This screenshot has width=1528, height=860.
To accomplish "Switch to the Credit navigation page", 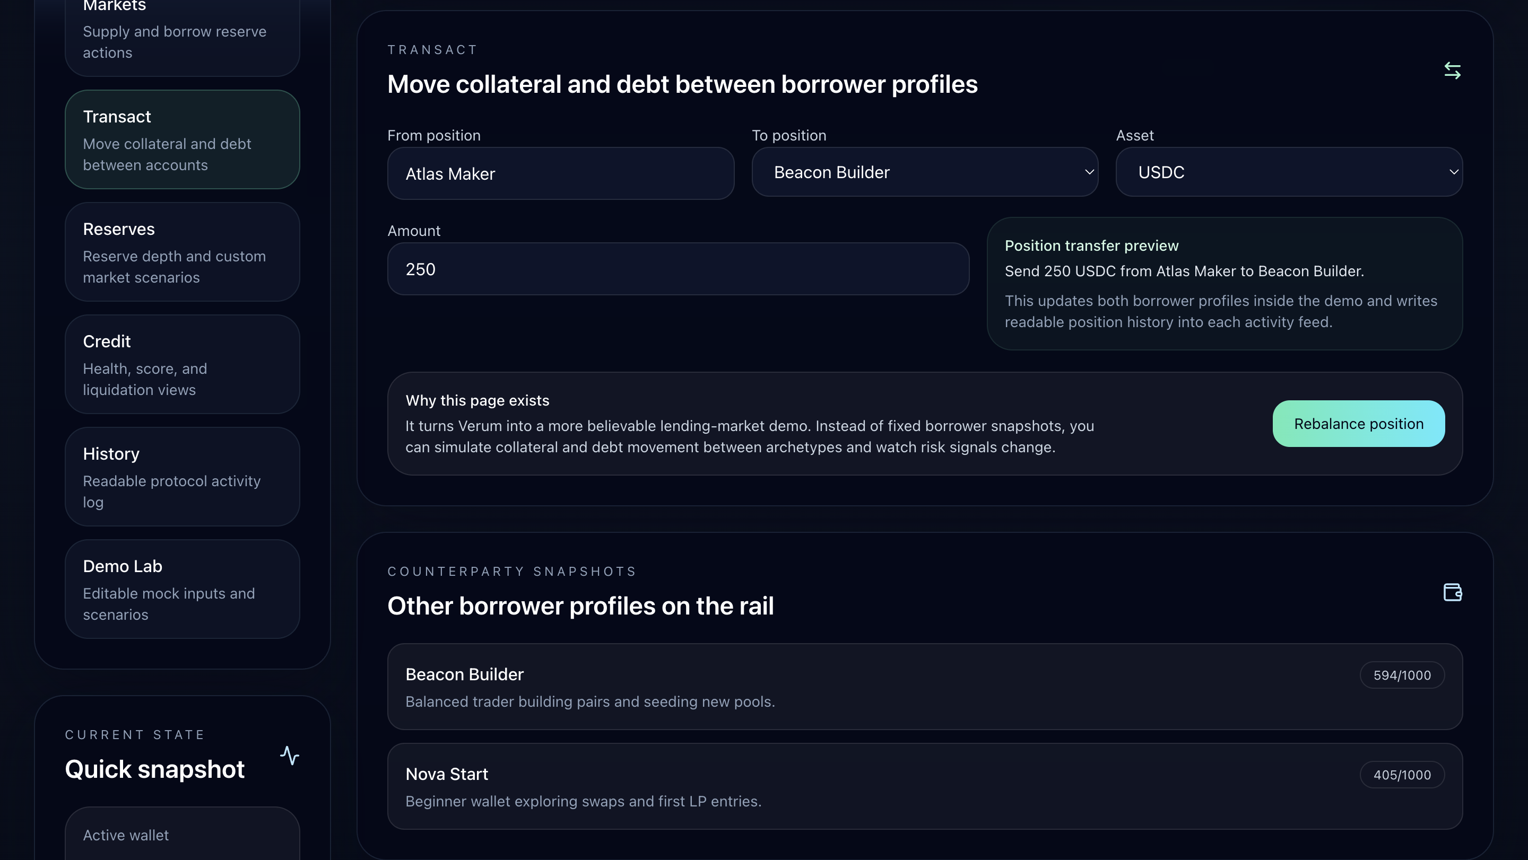I will click(x=182, y=364).
